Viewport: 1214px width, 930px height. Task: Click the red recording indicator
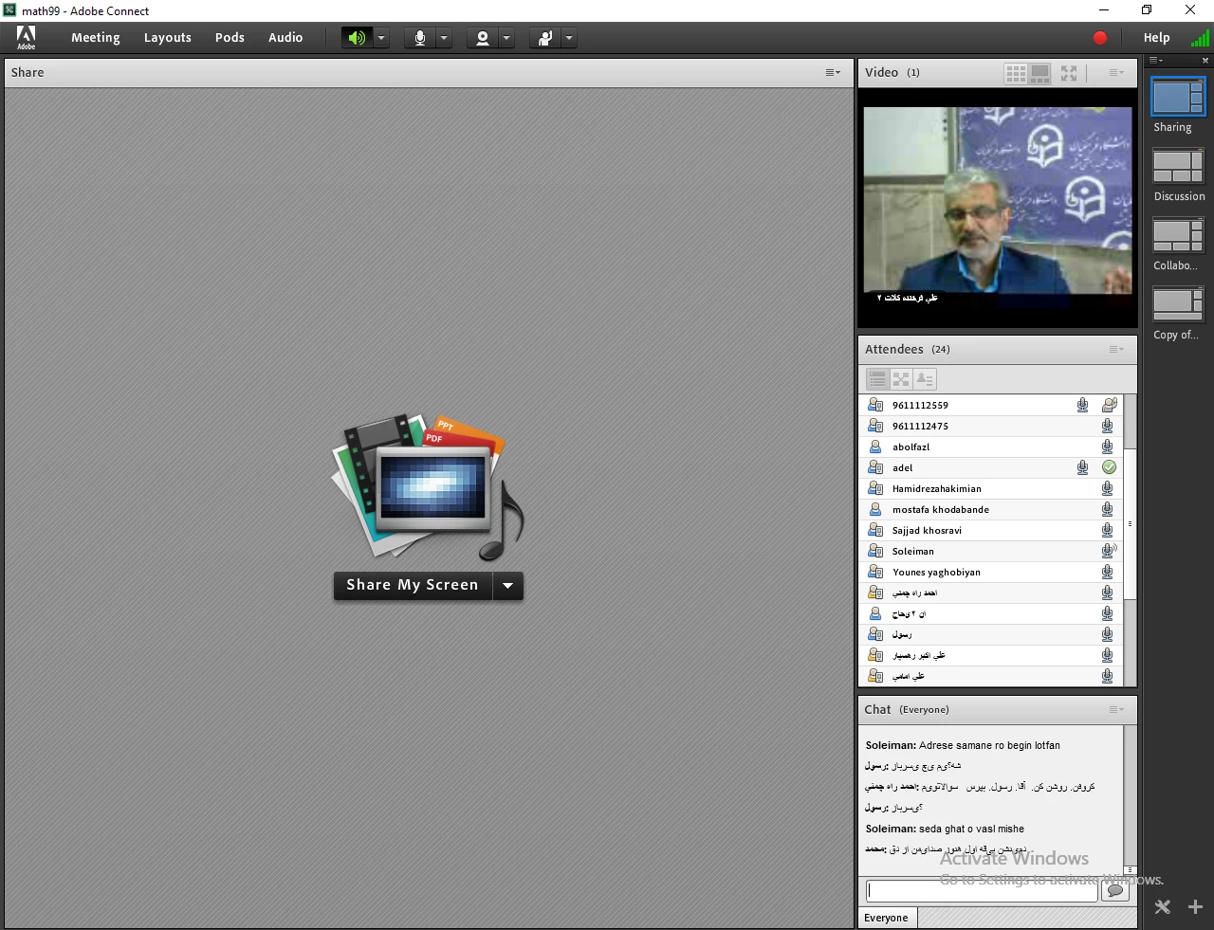click(x=1099, y=38)
